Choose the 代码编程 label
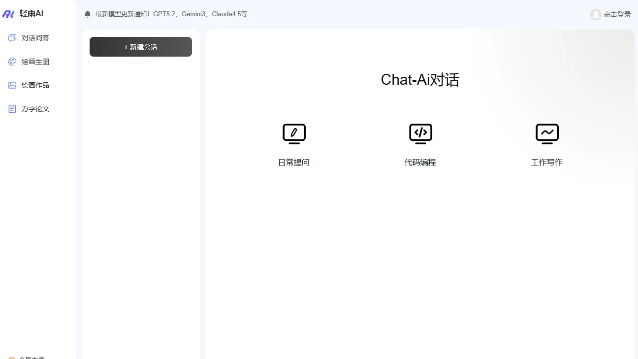638x359 pixels. 420,163
